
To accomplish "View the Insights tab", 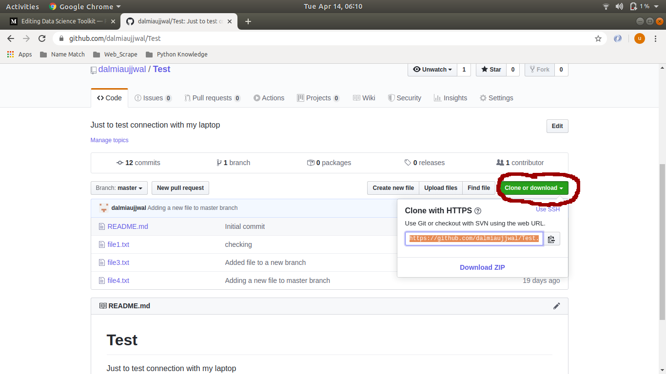I will pyautogui.click(x=451, y=98).
